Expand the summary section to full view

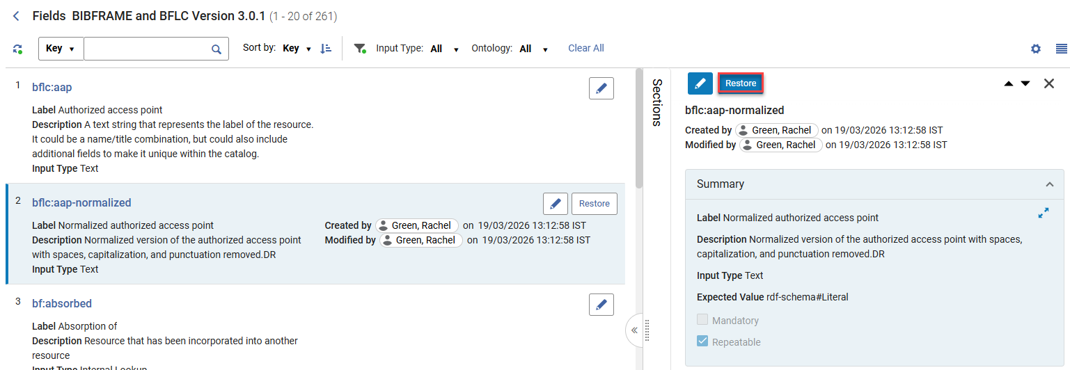(x=1043, y=214)
